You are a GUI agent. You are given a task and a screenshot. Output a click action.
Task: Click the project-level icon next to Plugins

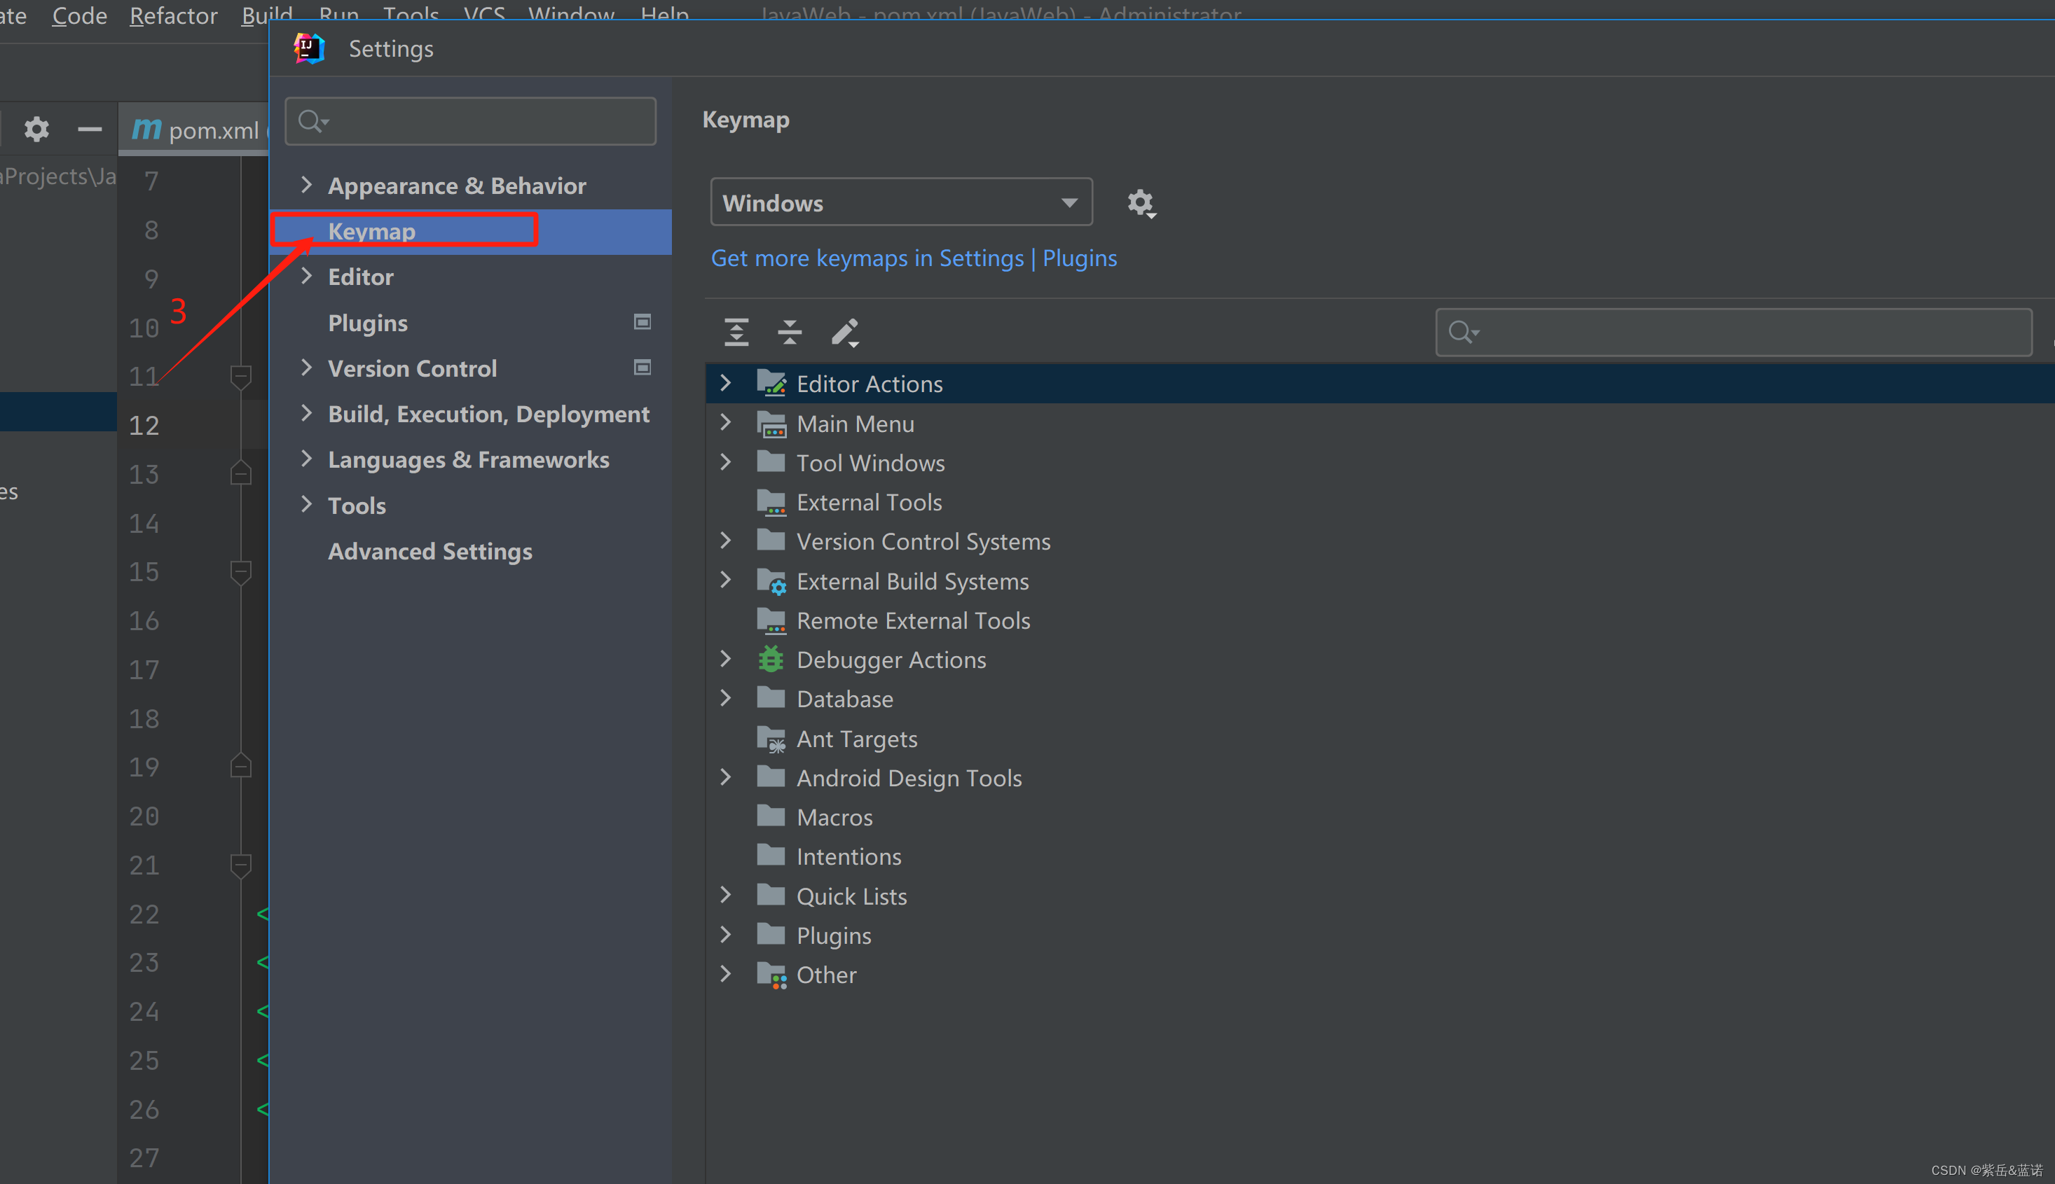642,322
